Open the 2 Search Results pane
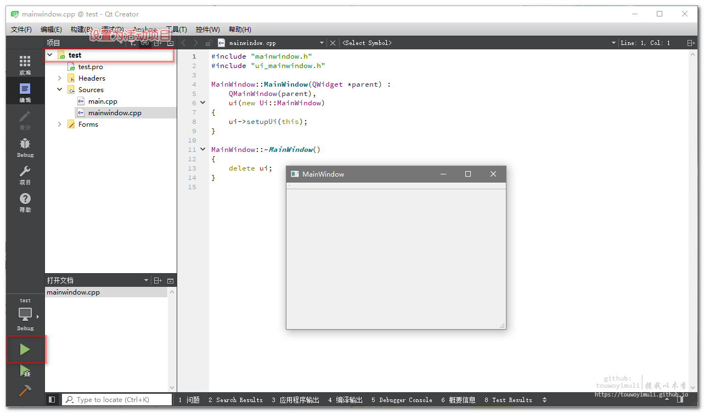Screen dimensions: 704x413 click(235, 400)
